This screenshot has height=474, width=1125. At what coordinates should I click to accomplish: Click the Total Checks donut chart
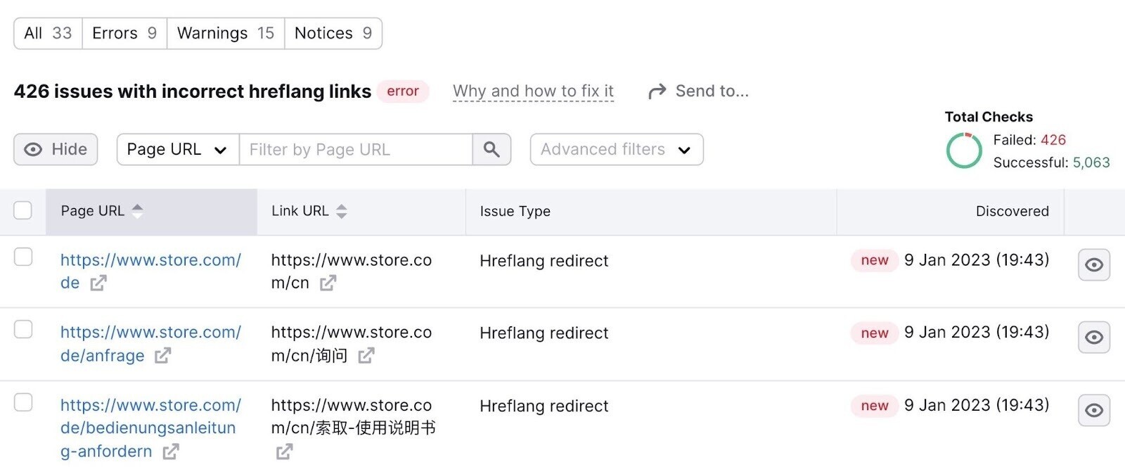click(963, 150)
